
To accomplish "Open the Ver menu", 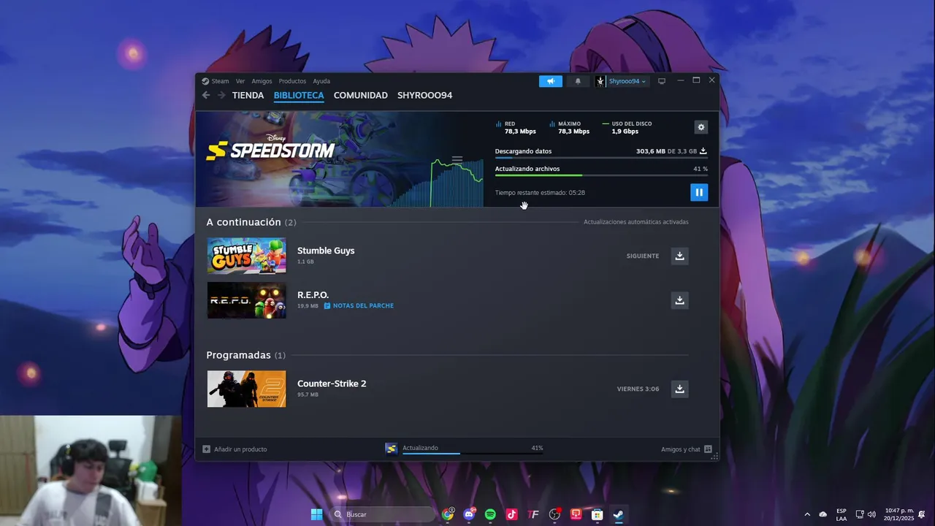I will coord(240,81).
